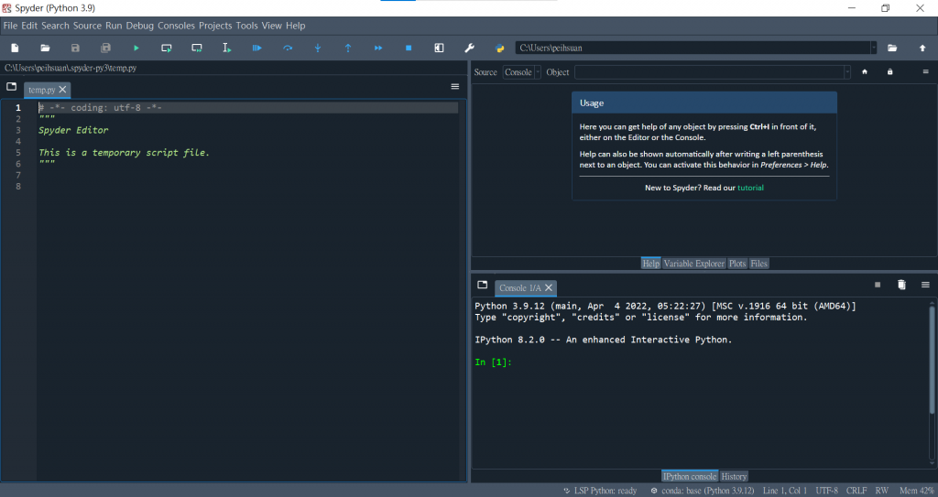This screenshot has width=938, height=497.
Task: Toggle the Help pane lock icon
Action: pyautogui.click(x=889, y=71)
